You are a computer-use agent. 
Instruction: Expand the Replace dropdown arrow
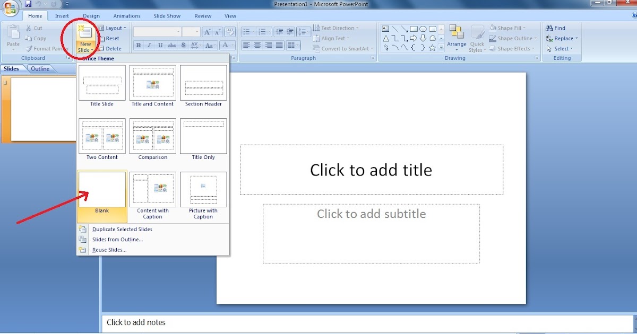(x=576, y=39)
